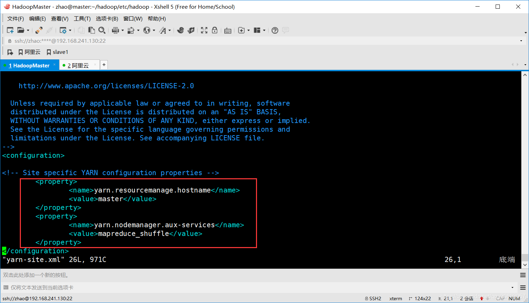Image resolution: width=529 pixels, height=303 pixels.
Task: Click the chat feedback bubble icon
Action: [x=286, y=30]
